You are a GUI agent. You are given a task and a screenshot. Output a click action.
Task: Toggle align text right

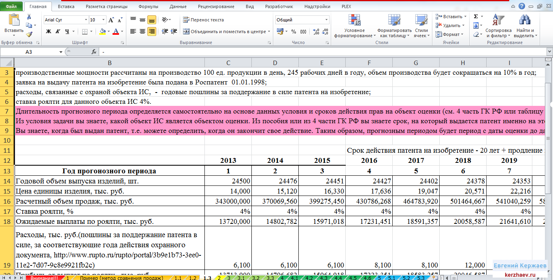(152, 32)
